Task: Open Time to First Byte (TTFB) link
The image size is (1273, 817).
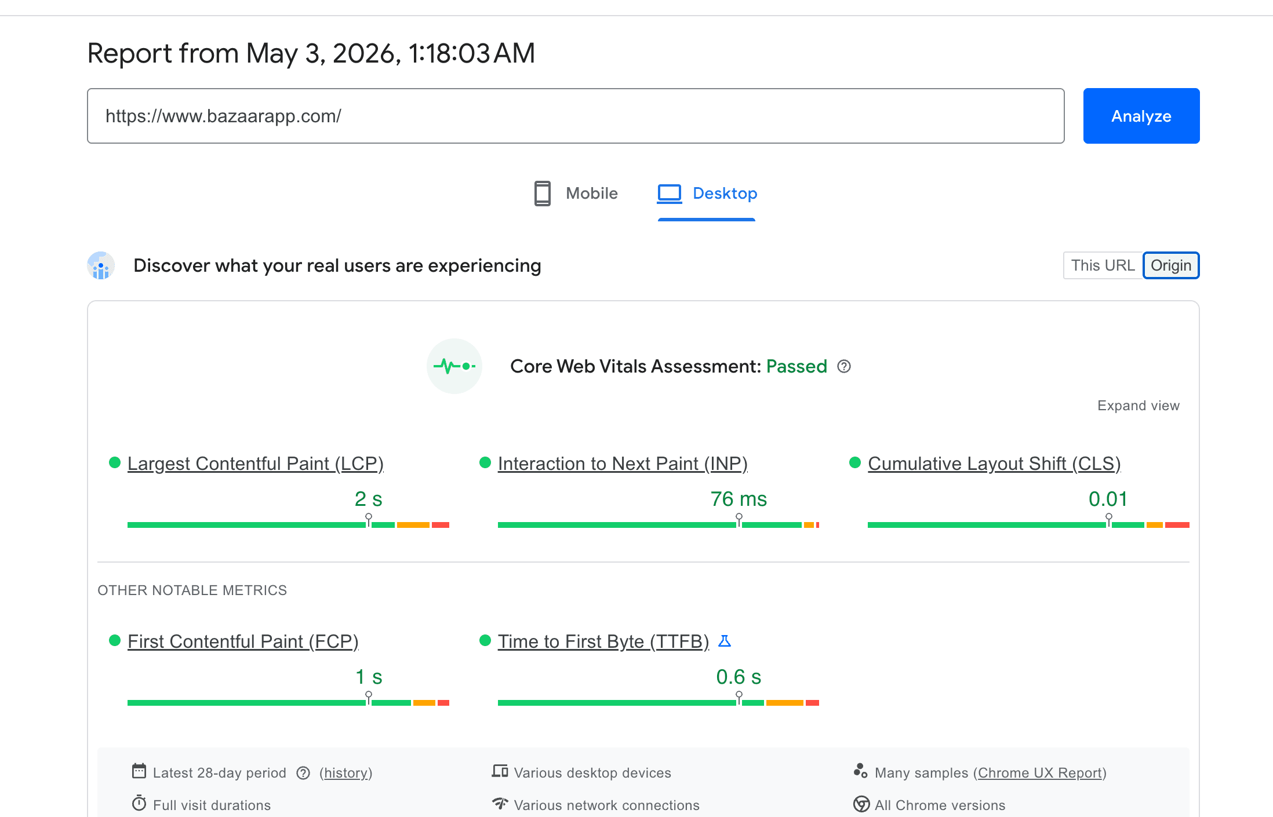Action: (603, 641)
